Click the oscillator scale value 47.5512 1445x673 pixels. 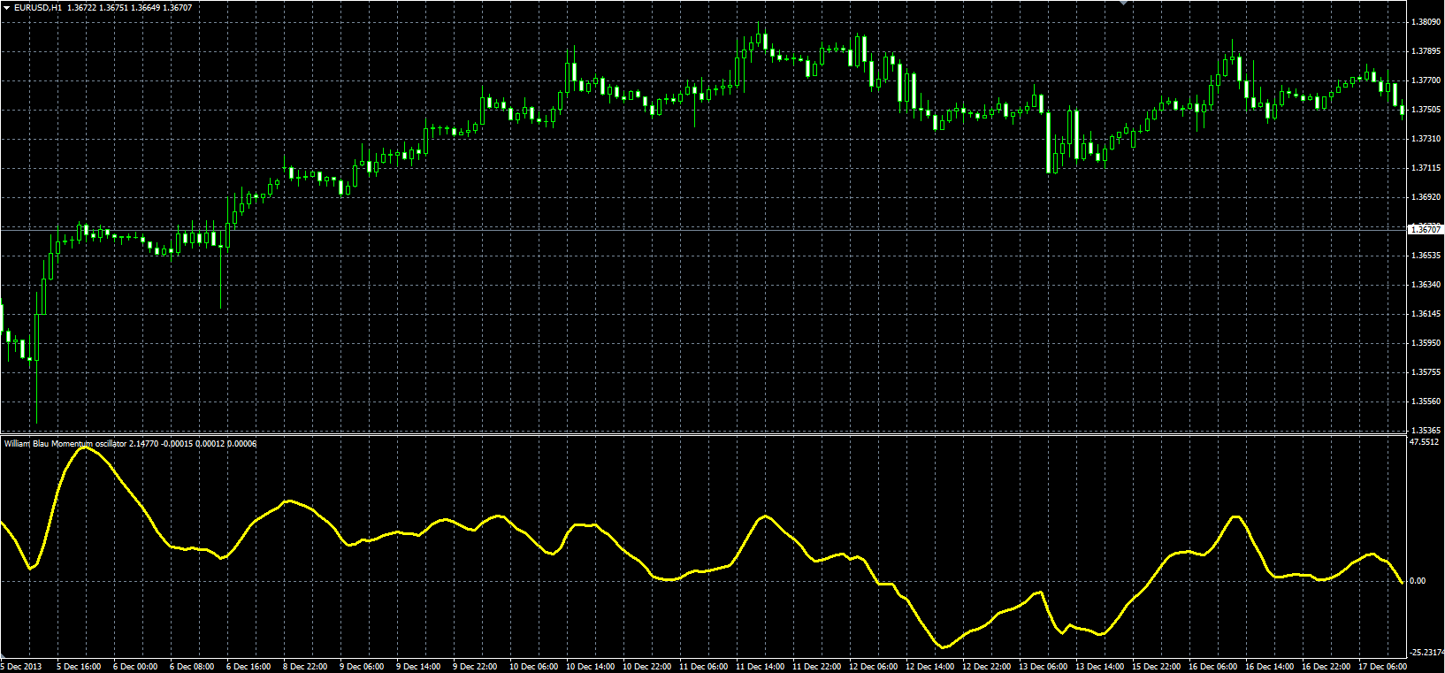click(x=1425, y=441)
